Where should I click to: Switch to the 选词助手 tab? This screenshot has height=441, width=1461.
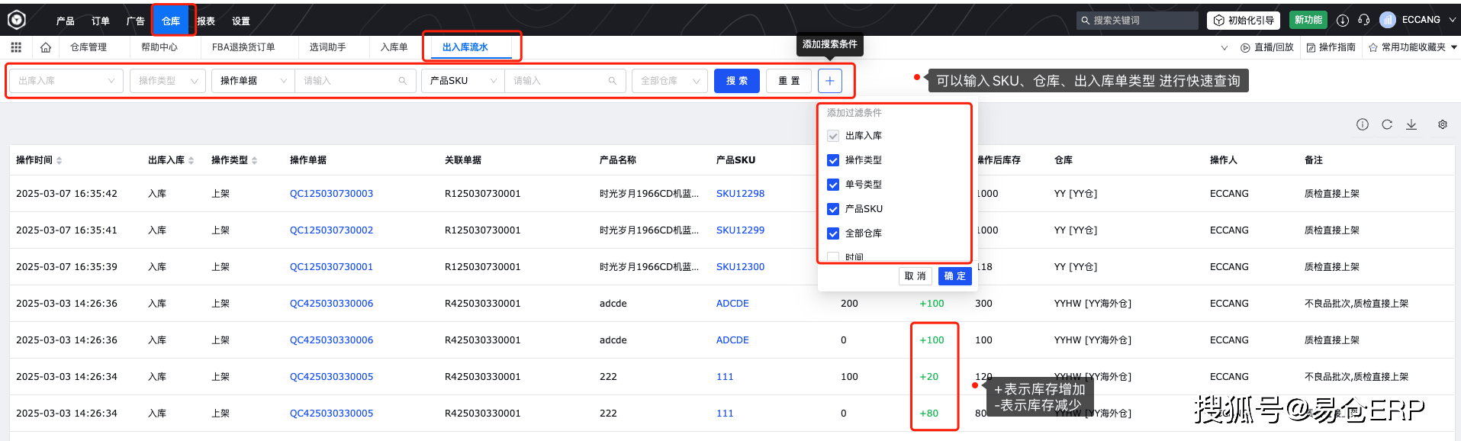coord(327,47)
